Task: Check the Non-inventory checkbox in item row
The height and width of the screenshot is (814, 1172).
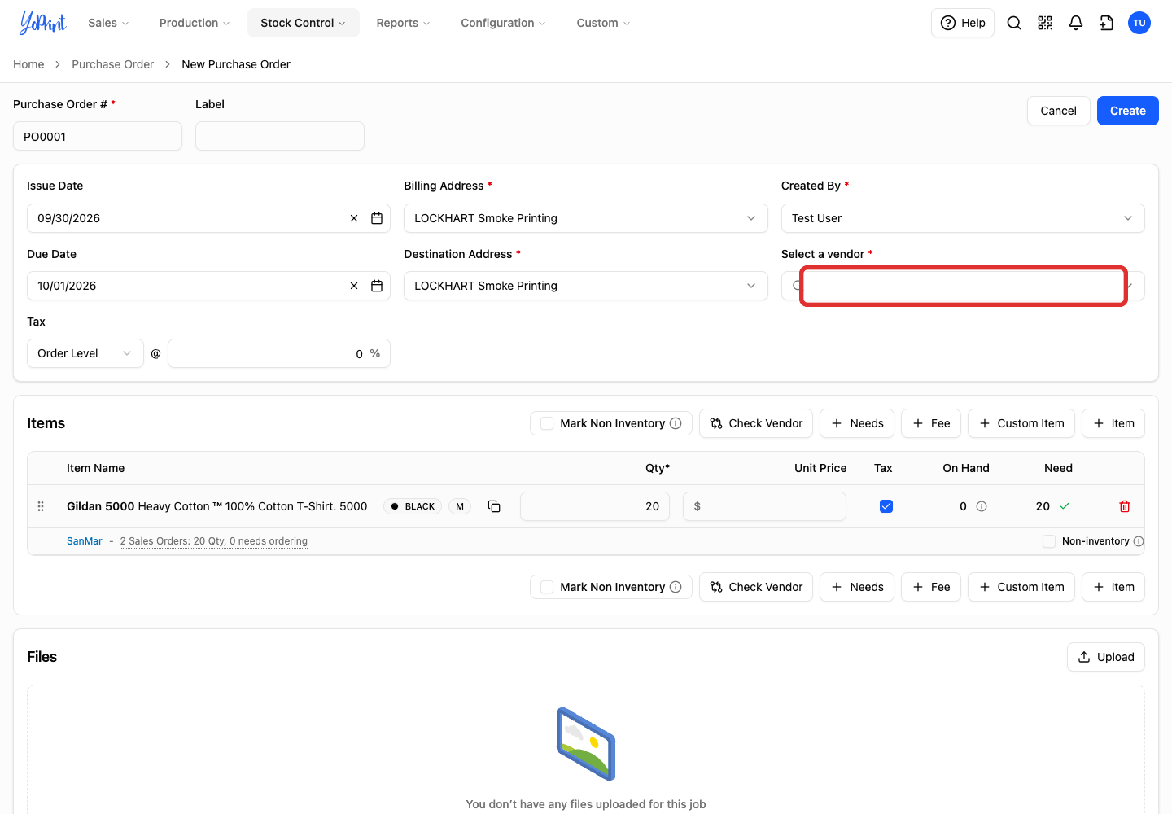Action: coord(1049,541)
